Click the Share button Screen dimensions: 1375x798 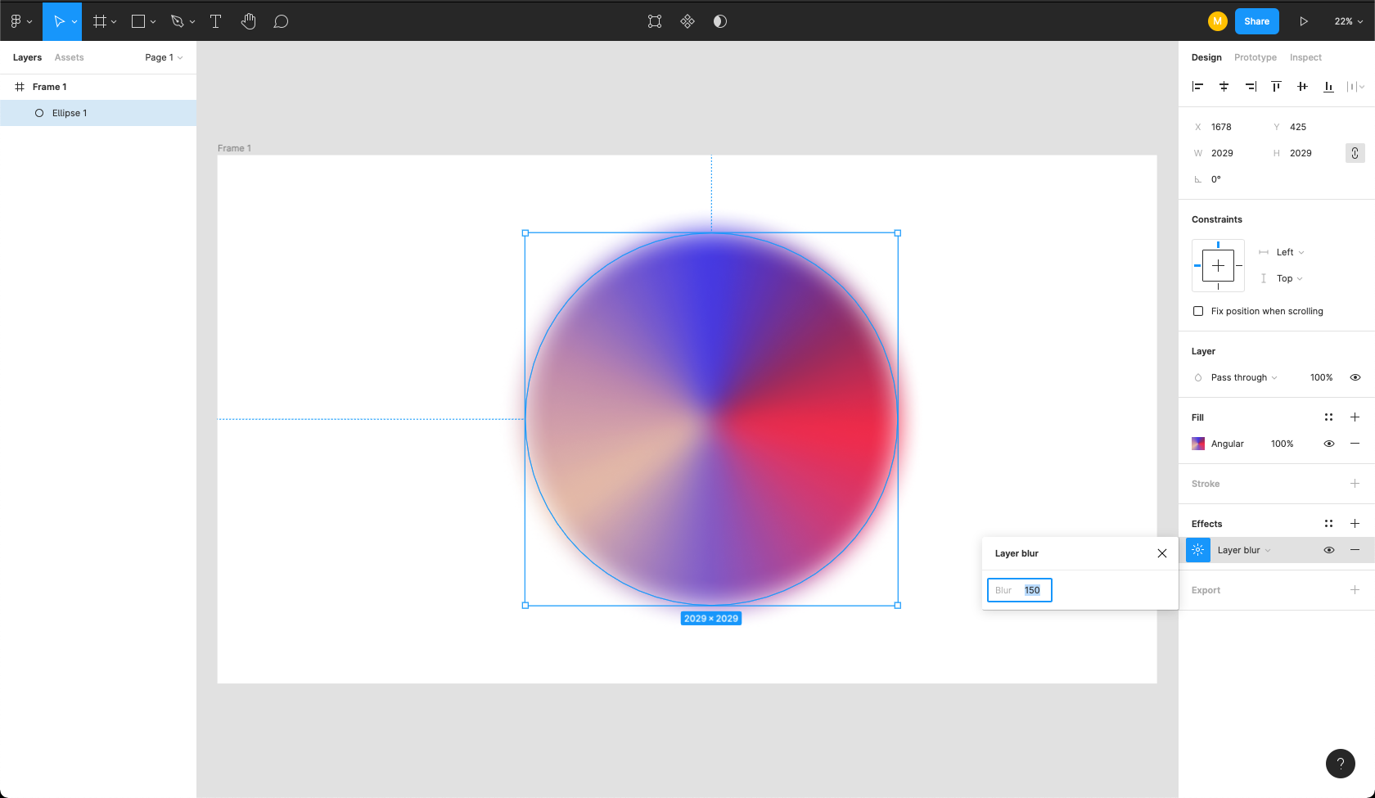pyautogui.click(x=1256, y=21)
